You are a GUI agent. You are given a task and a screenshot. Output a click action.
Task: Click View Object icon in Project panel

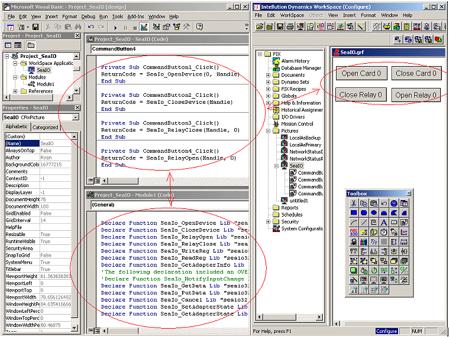[18, 45]
